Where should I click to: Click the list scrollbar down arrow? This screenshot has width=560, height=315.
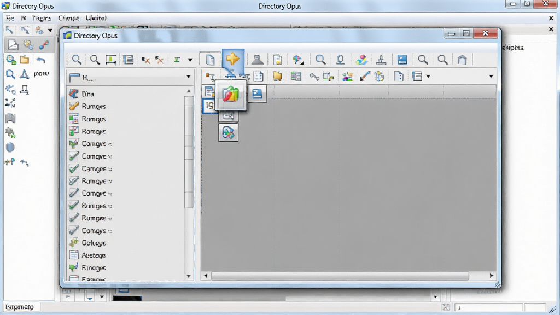click(189, 276)
